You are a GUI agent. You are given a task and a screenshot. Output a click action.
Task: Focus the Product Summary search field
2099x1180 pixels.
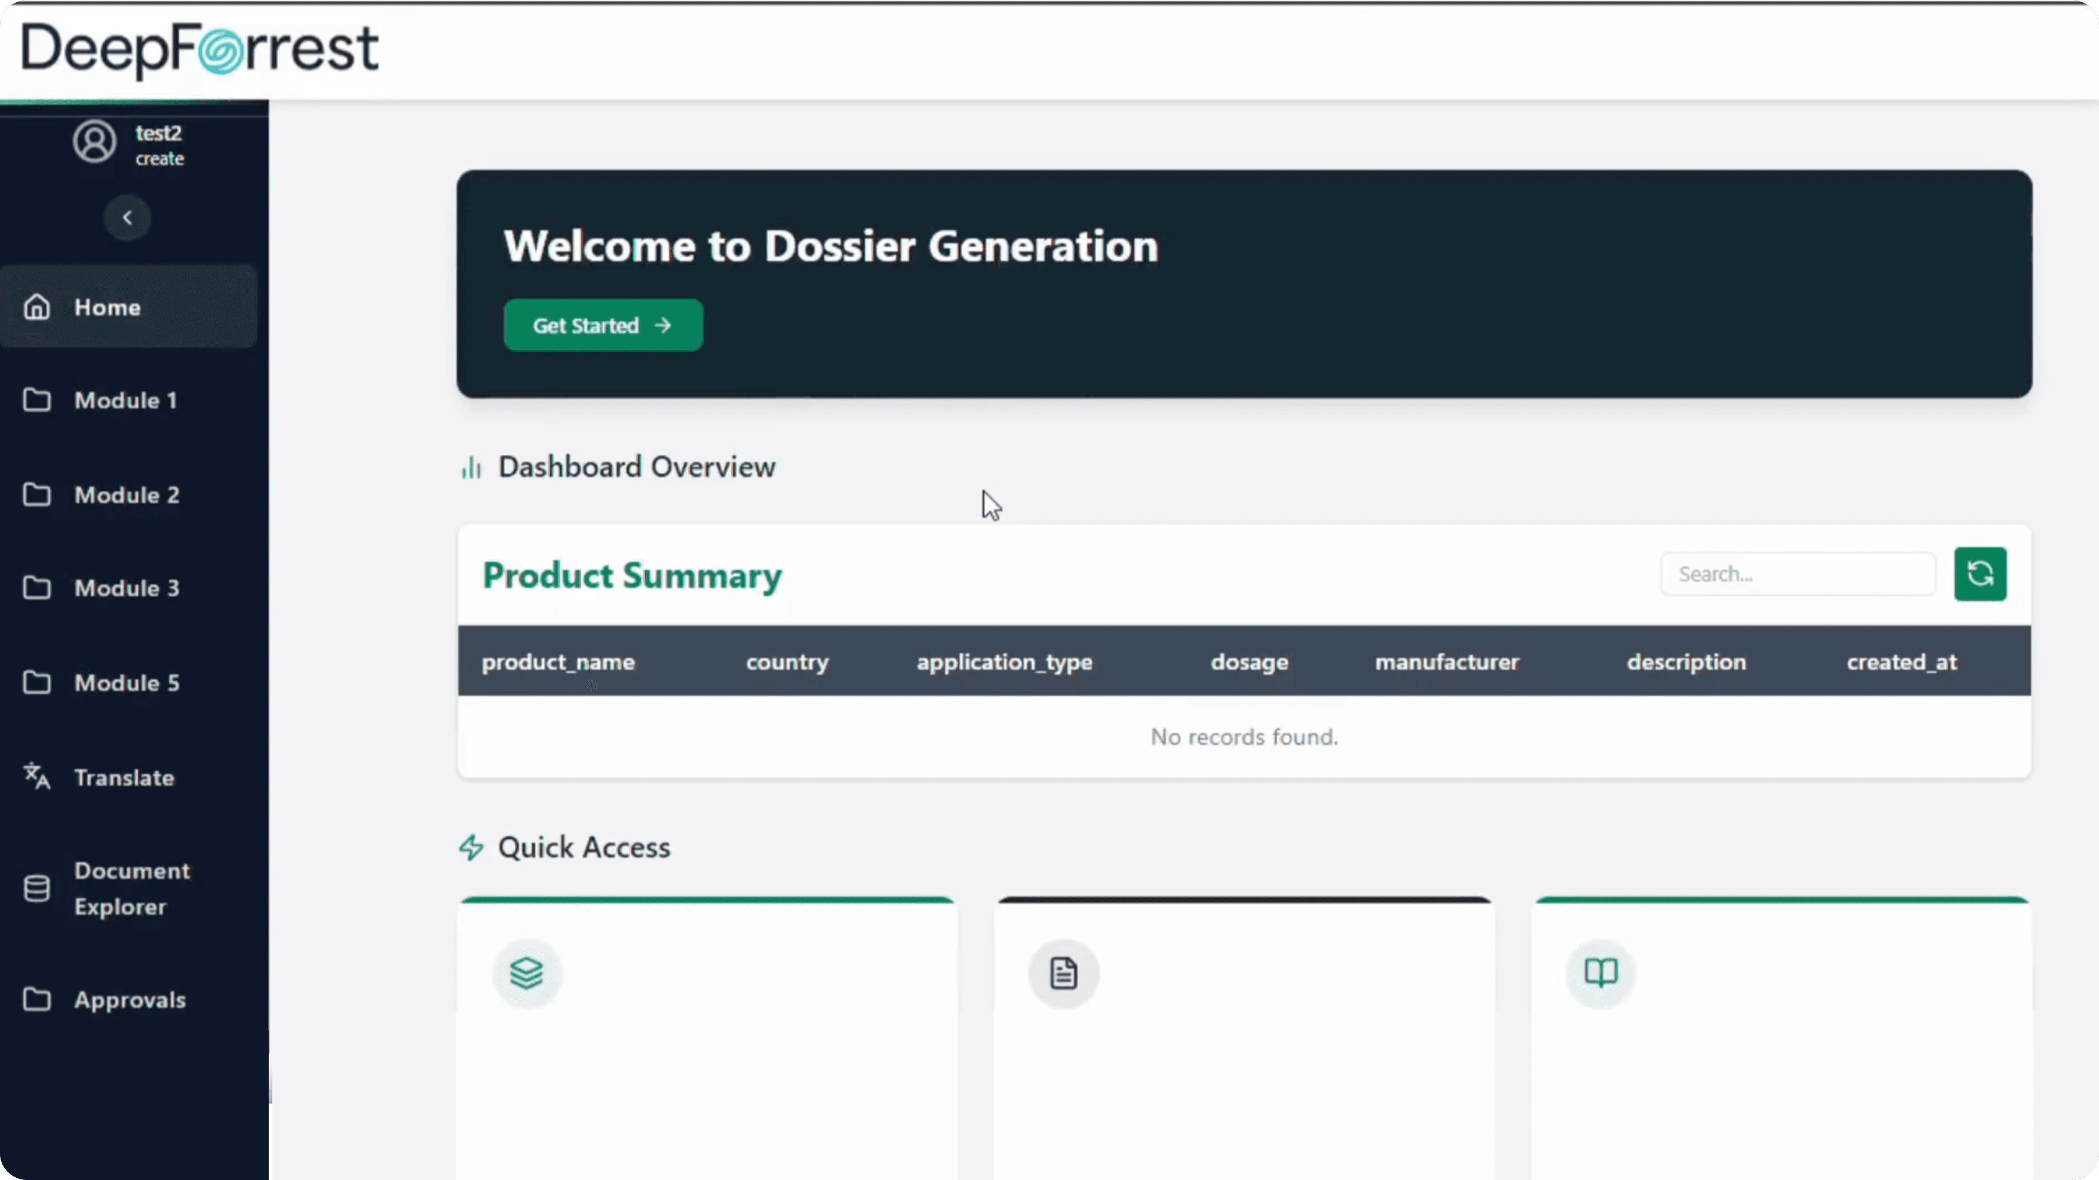coord(1797,574)
